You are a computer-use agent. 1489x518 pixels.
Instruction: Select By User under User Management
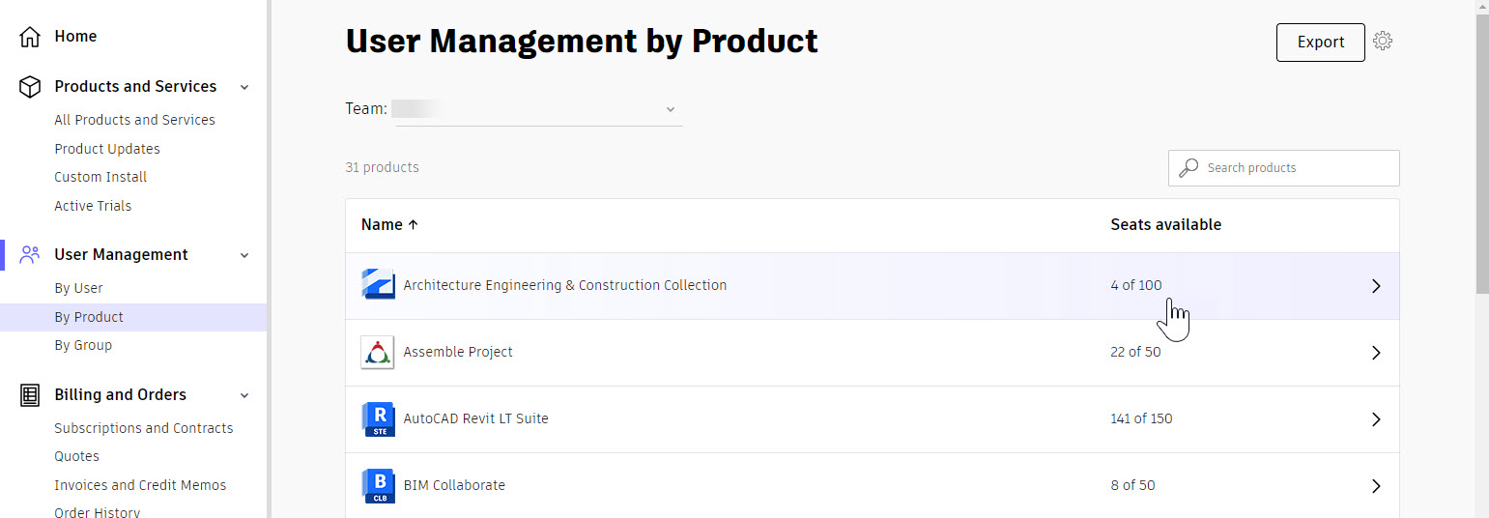tap(78, 288)
